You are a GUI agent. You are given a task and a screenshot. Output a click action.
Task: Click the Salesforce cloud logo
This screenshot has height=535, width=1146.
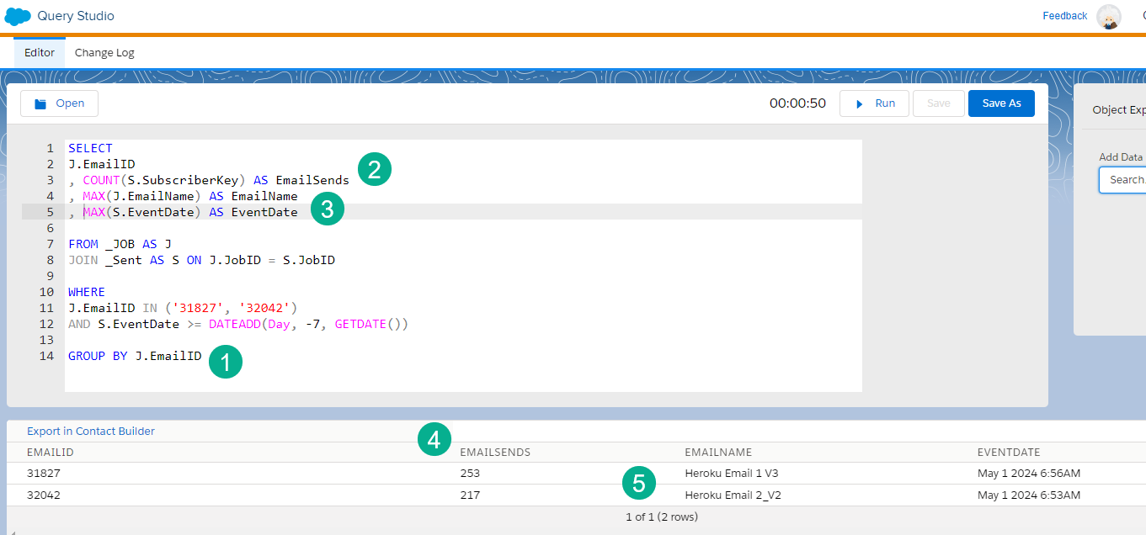(18, 15)
